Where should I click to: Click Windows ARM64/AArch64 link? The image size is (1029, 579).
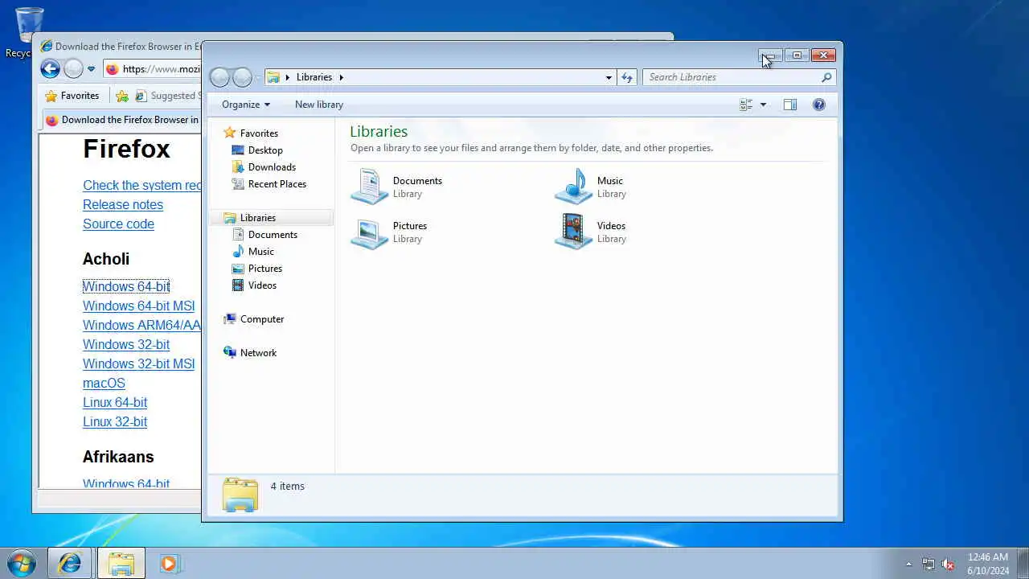coord(141,325)
